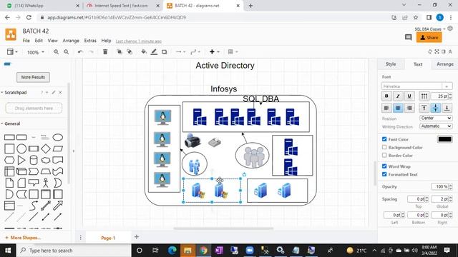Open the Table insert dropdown
The height and width of the screenshot is (257, 458).
pos(233,52)
